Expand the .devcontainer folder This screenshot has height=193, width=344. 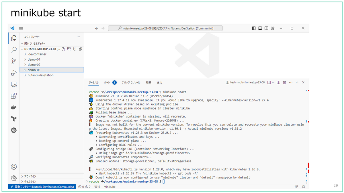pyautogui.click(x=52, y=54)
